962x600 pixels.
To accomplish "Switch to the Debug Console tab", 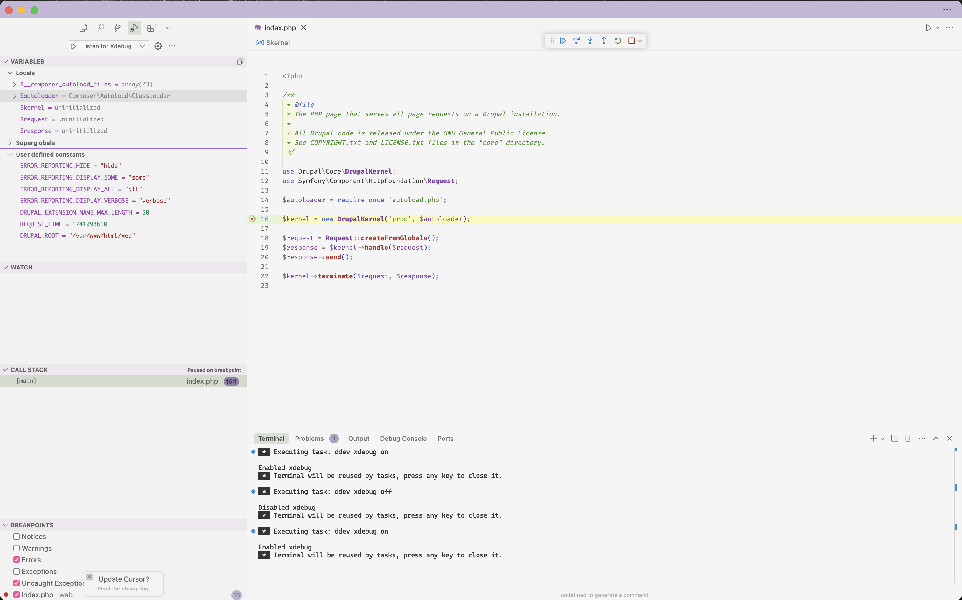I will (403, 439).
